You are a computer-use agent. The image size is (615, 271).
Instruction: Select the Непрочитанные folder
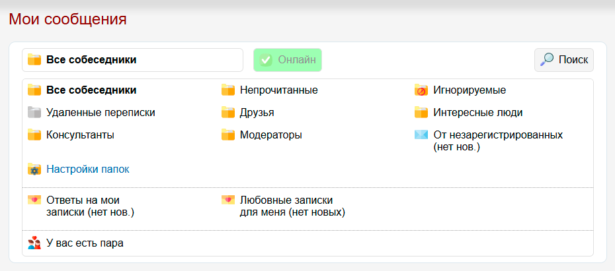click(279, 90)
